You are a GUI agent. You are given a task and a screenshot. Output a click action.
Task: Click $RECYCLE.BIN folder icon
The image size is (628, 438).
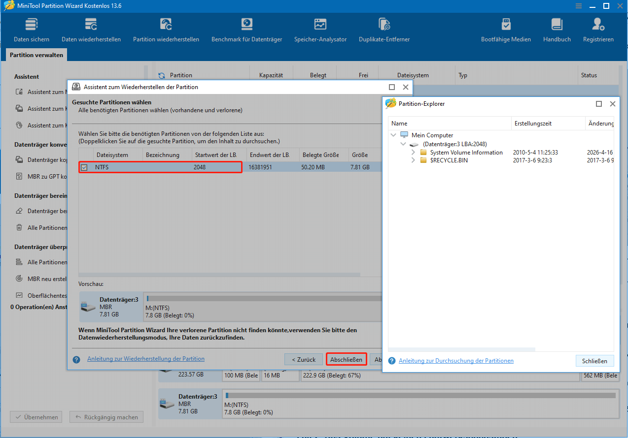423,160
